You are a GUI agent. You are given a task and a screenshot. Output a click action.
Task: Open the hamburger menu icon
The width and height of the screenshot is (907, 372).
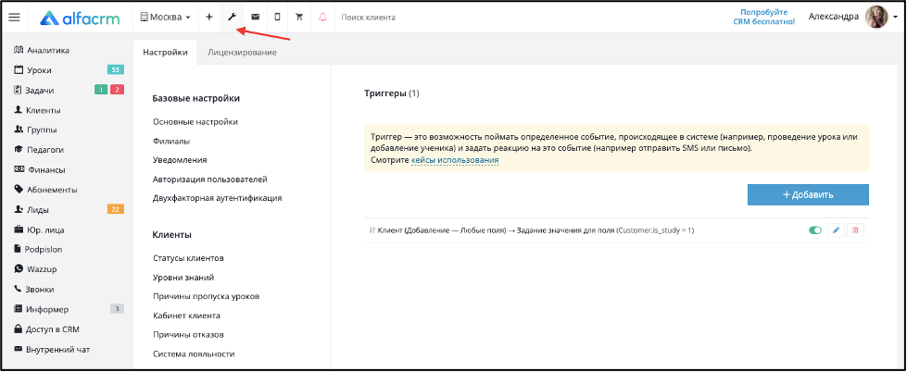pyautogui.click(x=15, y=18)
